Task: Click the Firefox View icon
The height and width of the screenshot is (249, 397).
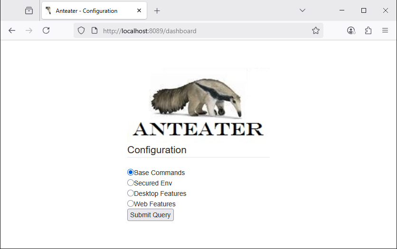Action: [29, 10]
